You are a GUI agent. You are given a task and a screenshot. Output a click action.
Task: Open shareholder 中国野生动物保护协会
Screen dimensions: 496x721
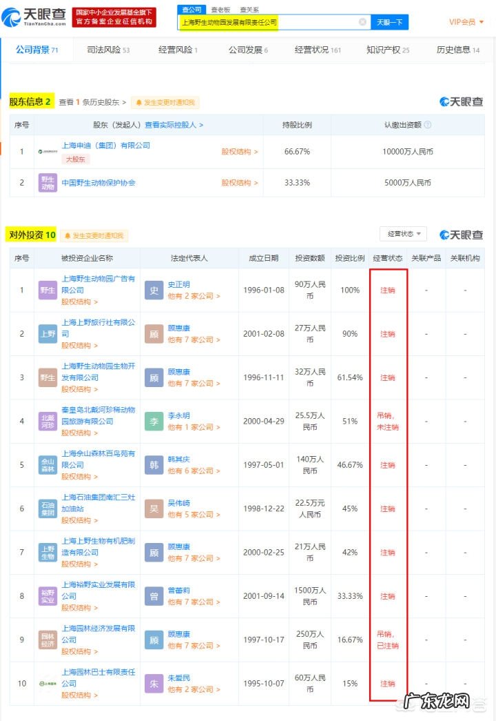[99, 183]
